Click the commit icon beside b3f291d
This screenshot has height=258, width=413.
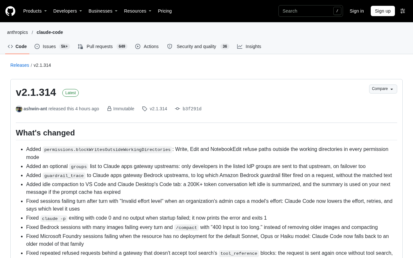pos(177,109)
